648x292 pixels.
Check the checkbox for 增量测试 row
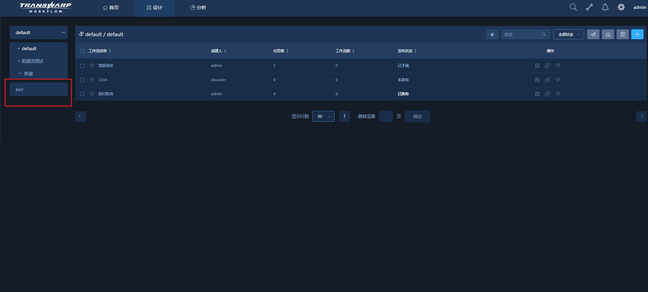point(82,66)
